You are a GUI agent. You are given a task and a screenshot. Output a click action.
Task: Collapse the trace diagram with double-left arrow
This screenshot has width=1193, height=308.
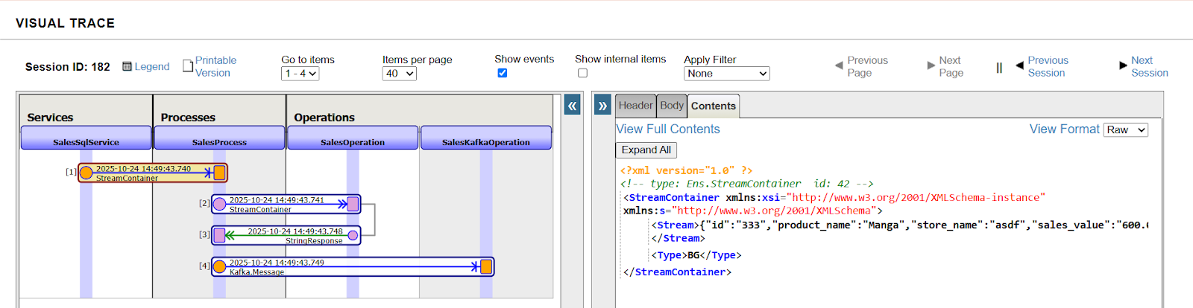tap(572, 106)
